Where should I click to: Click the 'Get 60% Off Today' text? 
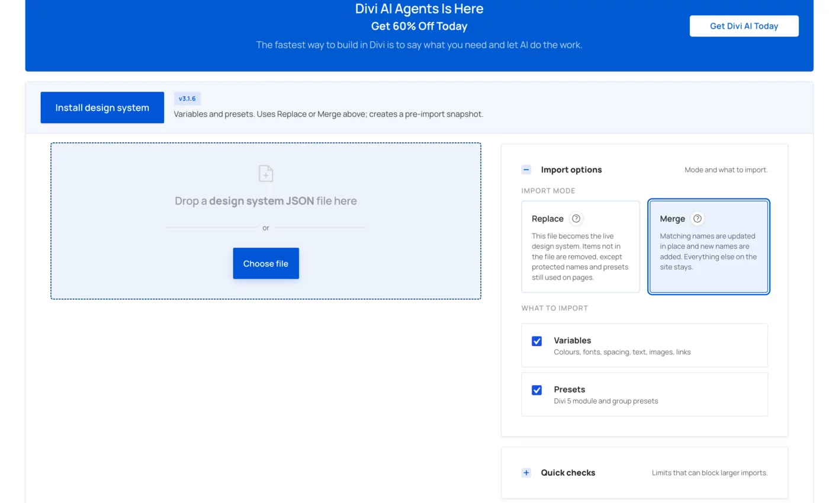coord(419,26)
